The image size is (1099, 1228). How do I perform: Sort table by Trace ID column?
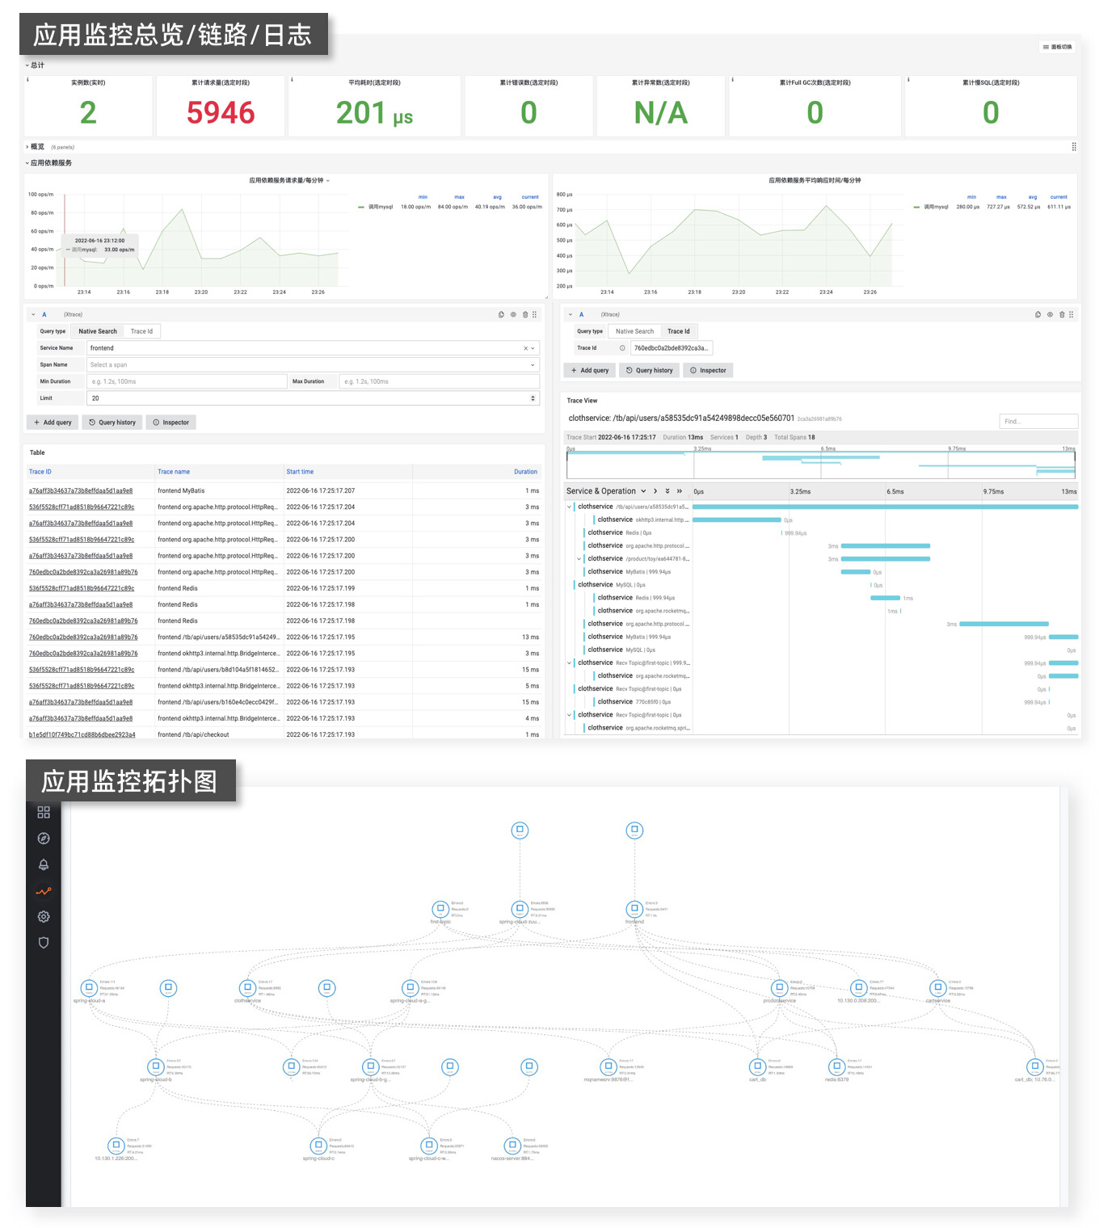(40, 472)
